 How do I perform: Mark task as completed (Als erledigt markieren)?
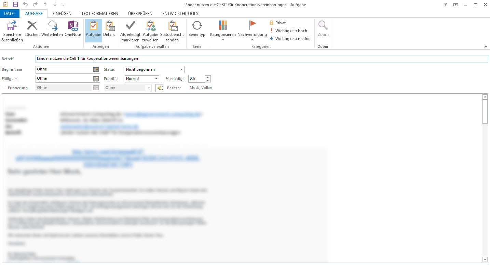tap(130, 31)
